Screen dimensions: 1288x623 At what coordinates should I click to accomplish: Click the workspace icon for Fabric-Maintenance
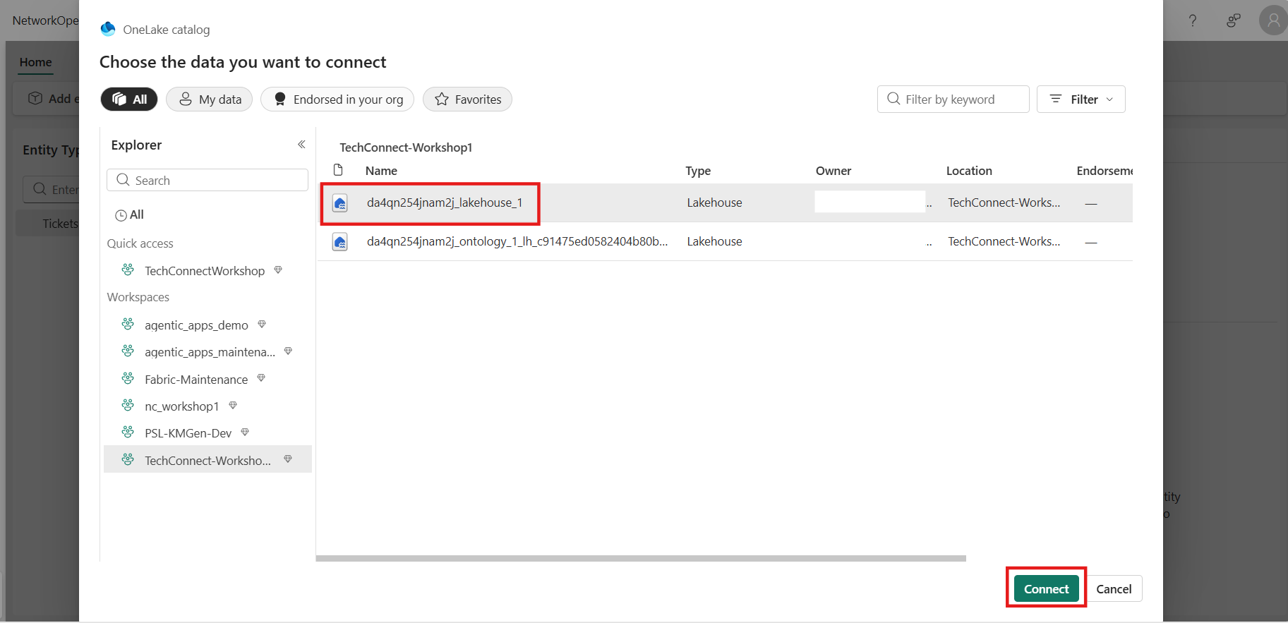coord(128,378)
